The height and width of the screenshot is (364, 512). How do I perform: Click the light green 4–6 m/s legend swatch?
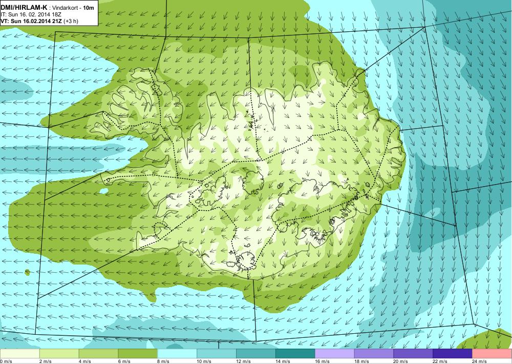click(98, 354)
